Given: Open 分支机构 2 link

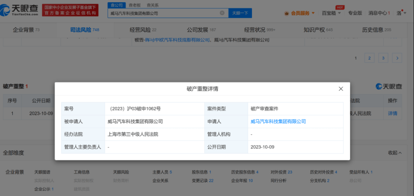Looking at the screenshot, I should (320, 181).
